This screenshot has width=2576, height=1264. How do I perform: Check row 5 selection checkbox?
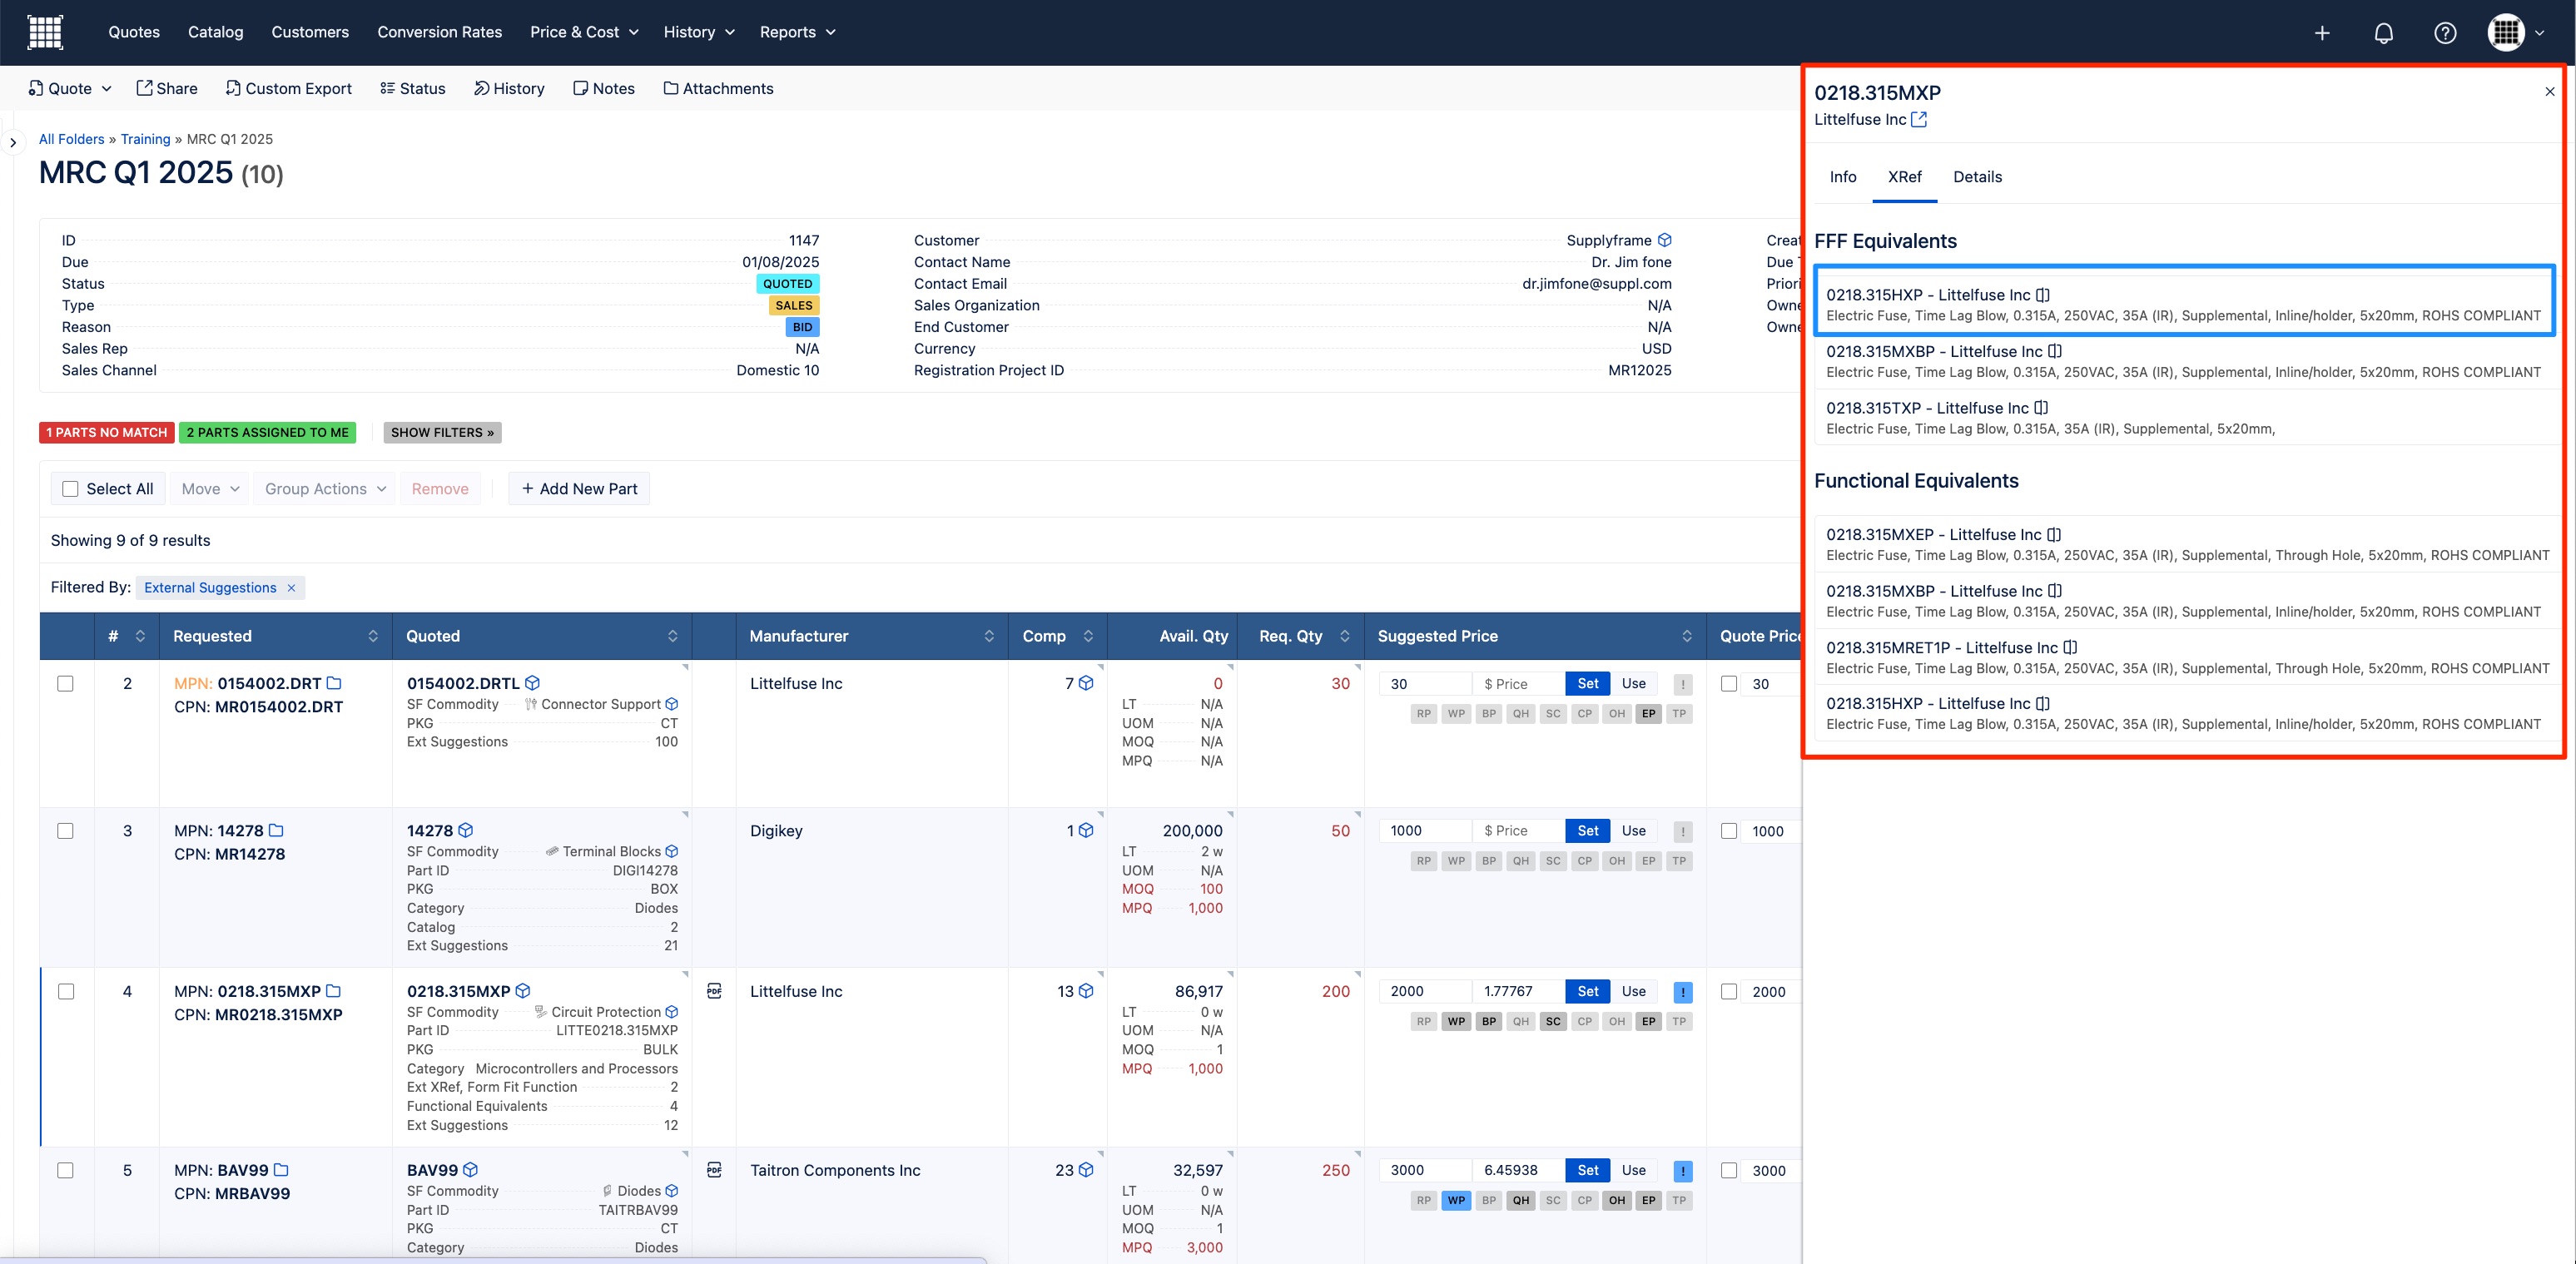coord(65,1170)
